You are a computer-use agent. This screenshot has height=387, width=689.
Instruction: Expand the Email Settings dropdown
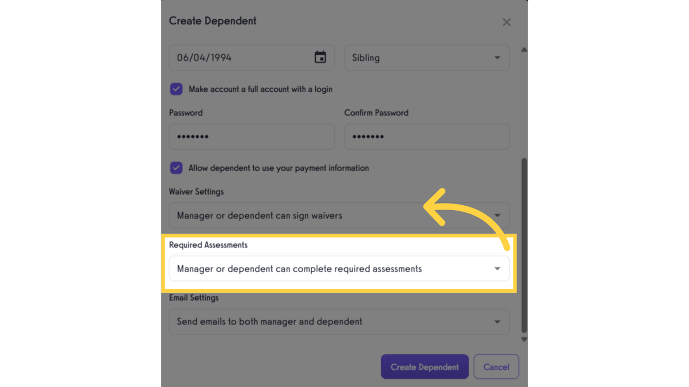tap(338, 321)
